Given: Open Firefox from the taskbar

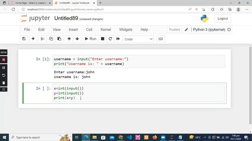Looking at the screenshot, I should click(x=155, y=137).
